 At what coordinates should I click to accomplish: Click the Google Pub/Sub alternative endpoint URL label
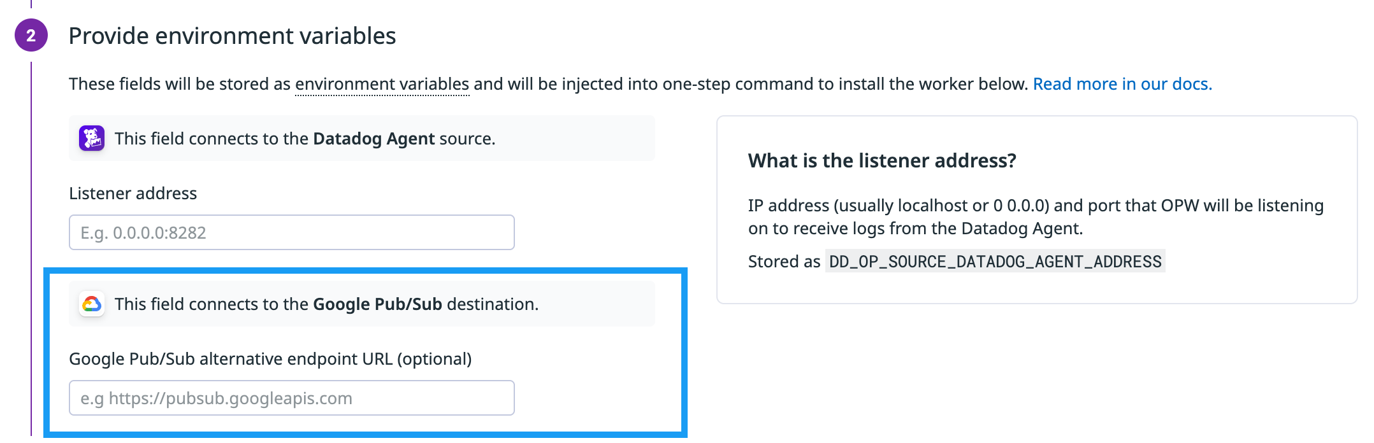pos(270,359)
